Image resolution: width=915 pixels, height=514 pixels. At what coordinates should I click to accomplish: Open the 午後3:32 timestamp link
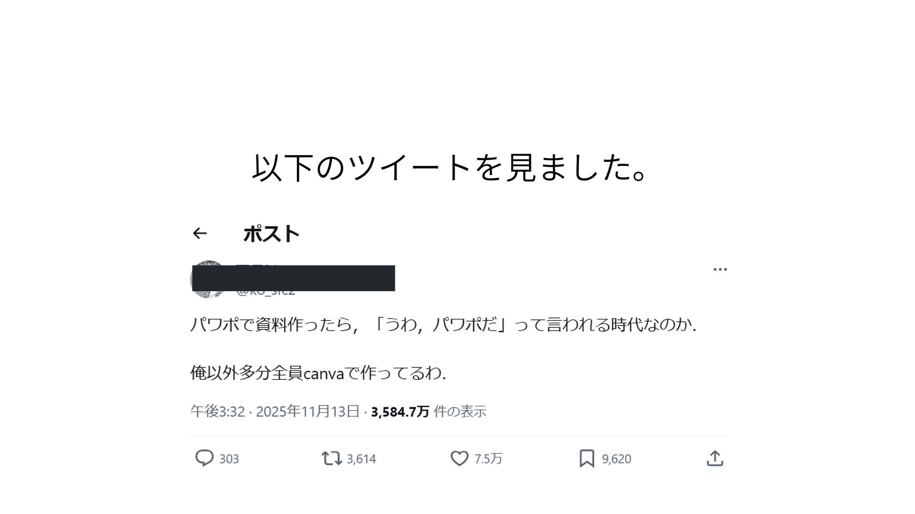(218, 411)
